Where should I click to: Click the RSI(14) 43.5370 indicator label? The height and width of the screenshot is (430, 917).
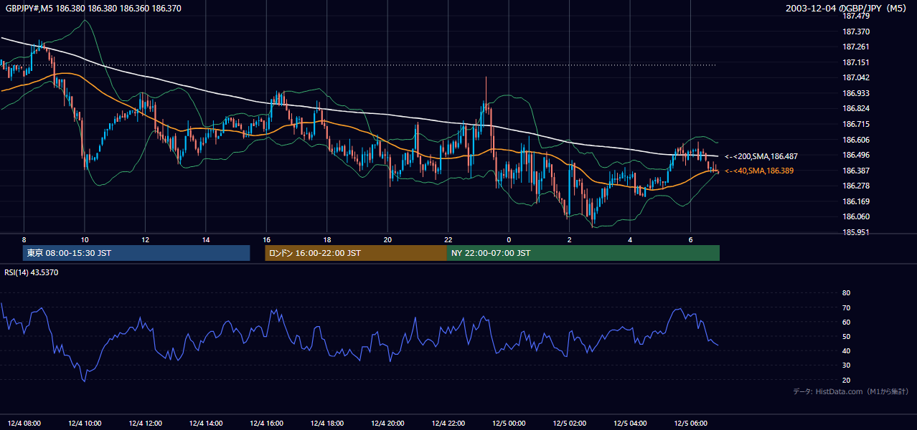[x=32, y=272]
